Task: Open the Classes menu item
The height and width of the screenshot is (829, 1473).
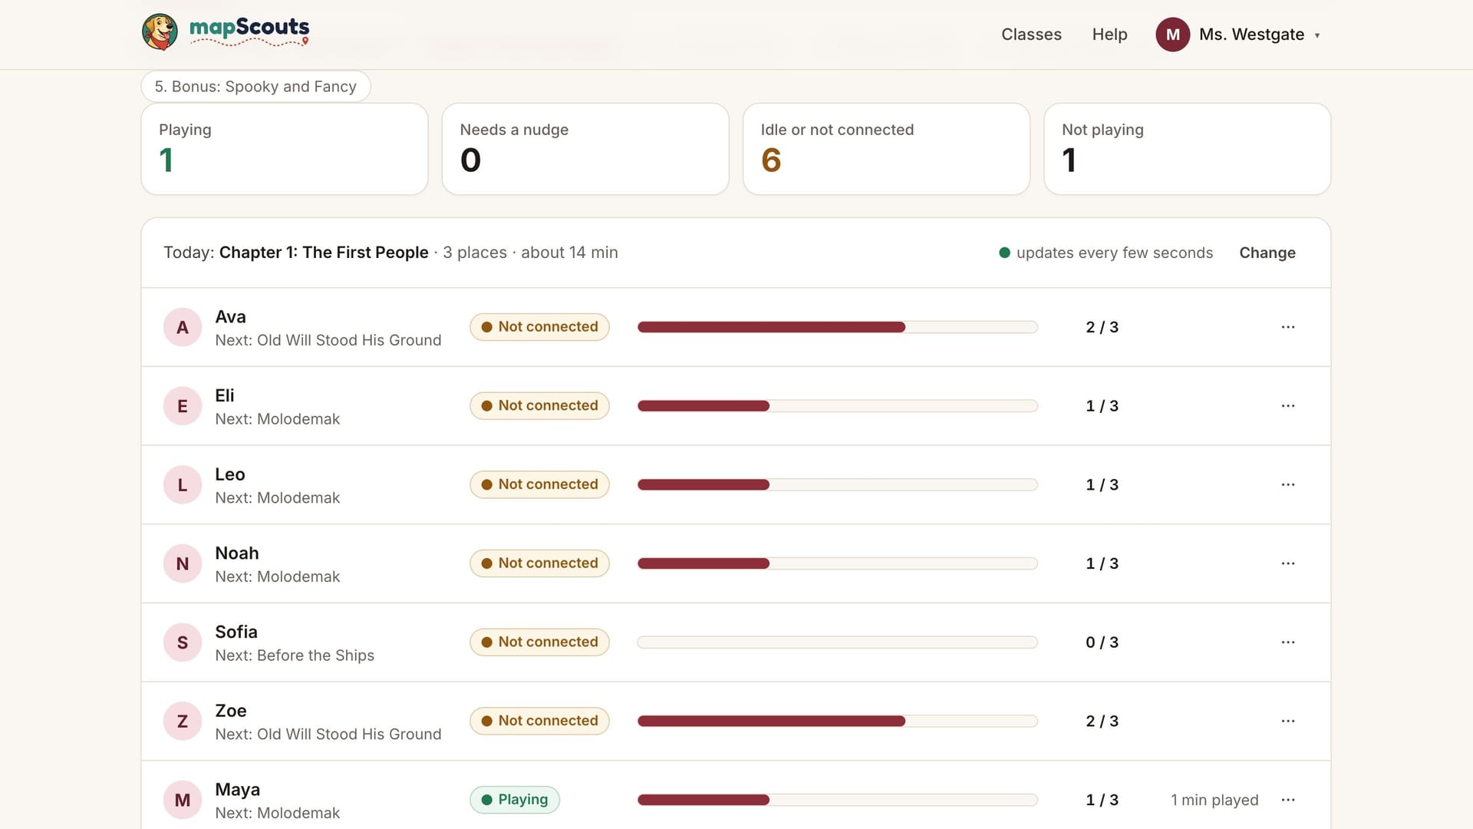Action: [1031, 35]
